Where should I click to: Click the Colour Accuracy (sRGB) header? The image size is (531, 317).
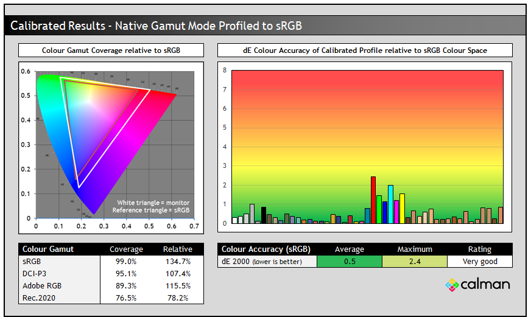pos(265,249)
